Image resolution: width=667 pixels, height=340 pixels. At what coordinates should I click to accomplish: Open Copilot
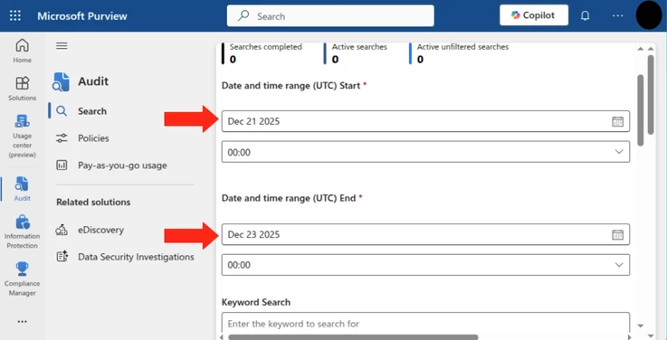tap(534, 15)
